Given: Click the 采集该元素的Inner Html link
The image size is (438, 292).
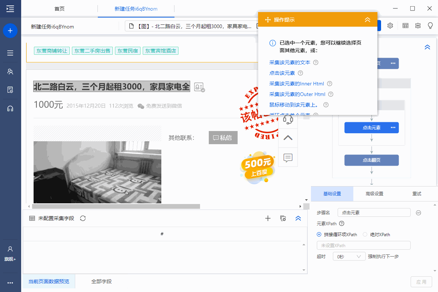Looking at the screenshot, I should 297,84.
